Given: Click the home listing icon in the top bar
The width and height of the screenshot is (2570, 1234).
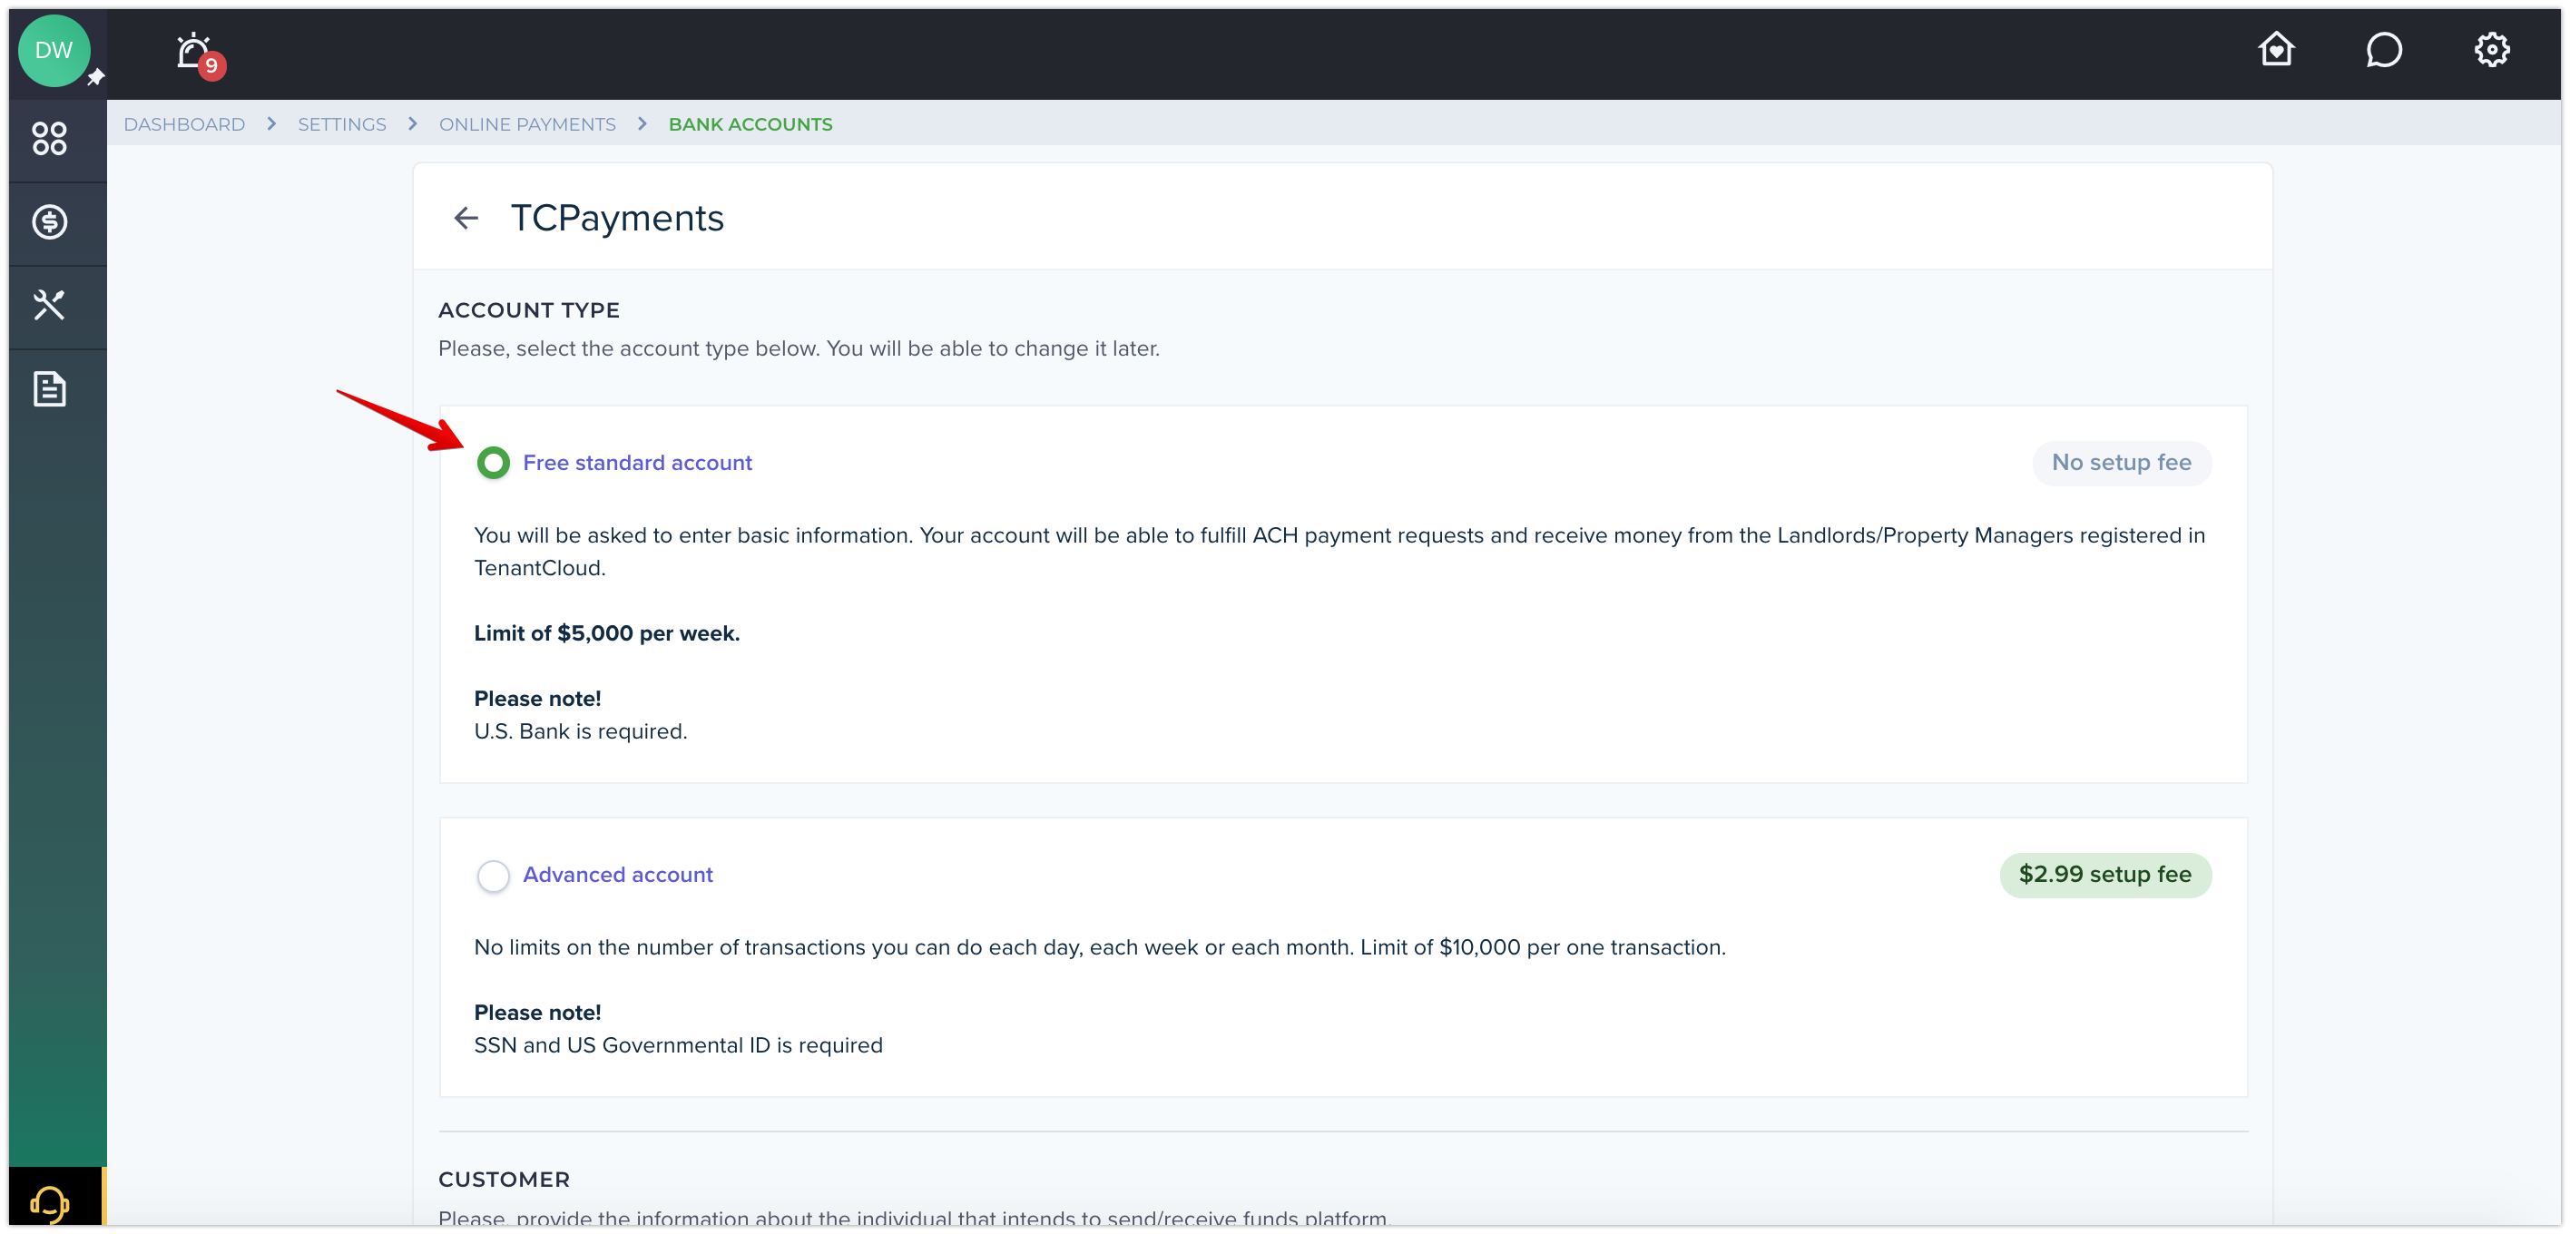Looking at the screenshot, I should pyautogui.click(x=2276, y=50).
